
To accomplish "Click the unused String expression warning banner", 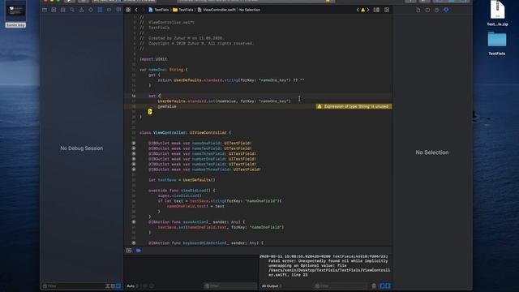I will click(x=354, y=106).
